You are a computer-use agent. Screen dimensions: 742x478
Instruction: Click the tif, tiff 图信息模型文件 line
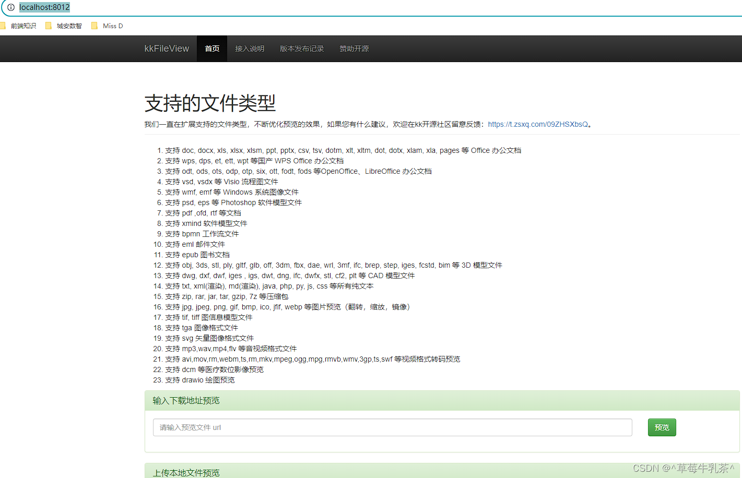pos(209,317)
